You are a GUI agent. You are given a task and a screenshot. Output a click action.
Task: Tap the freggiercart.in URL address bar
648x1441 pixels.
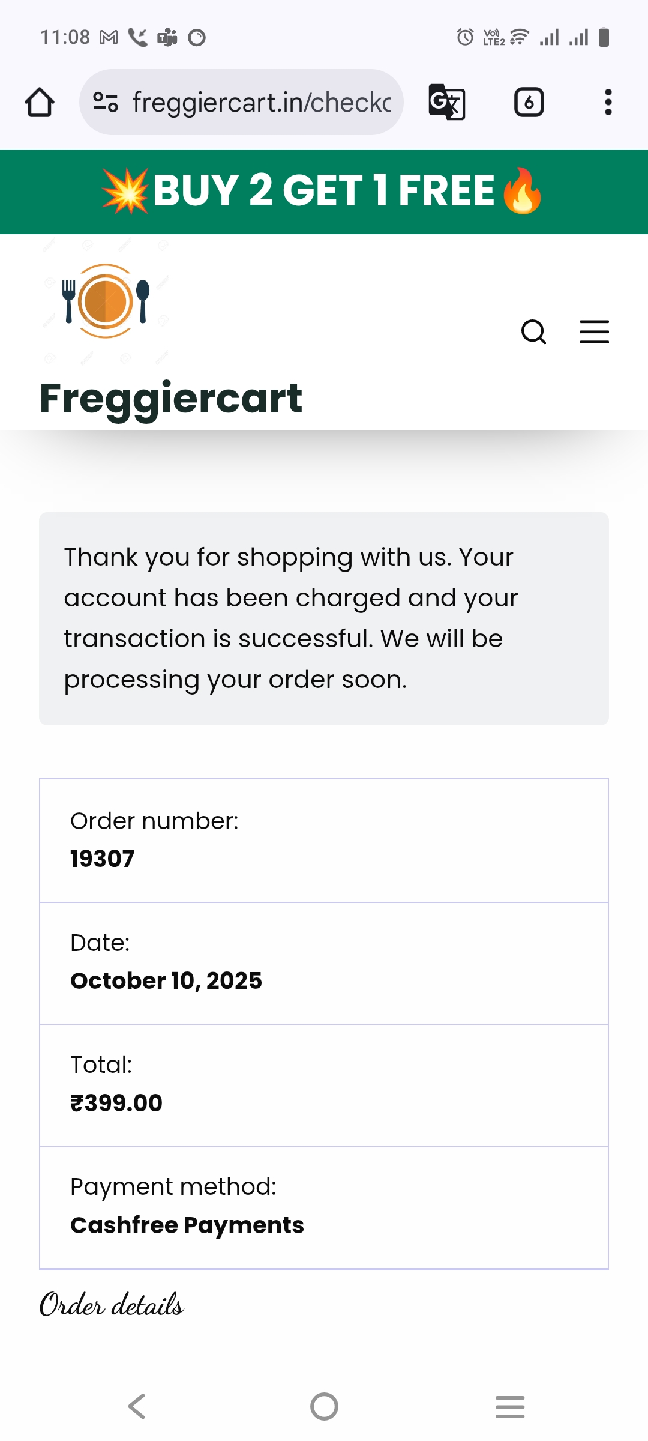262,102
